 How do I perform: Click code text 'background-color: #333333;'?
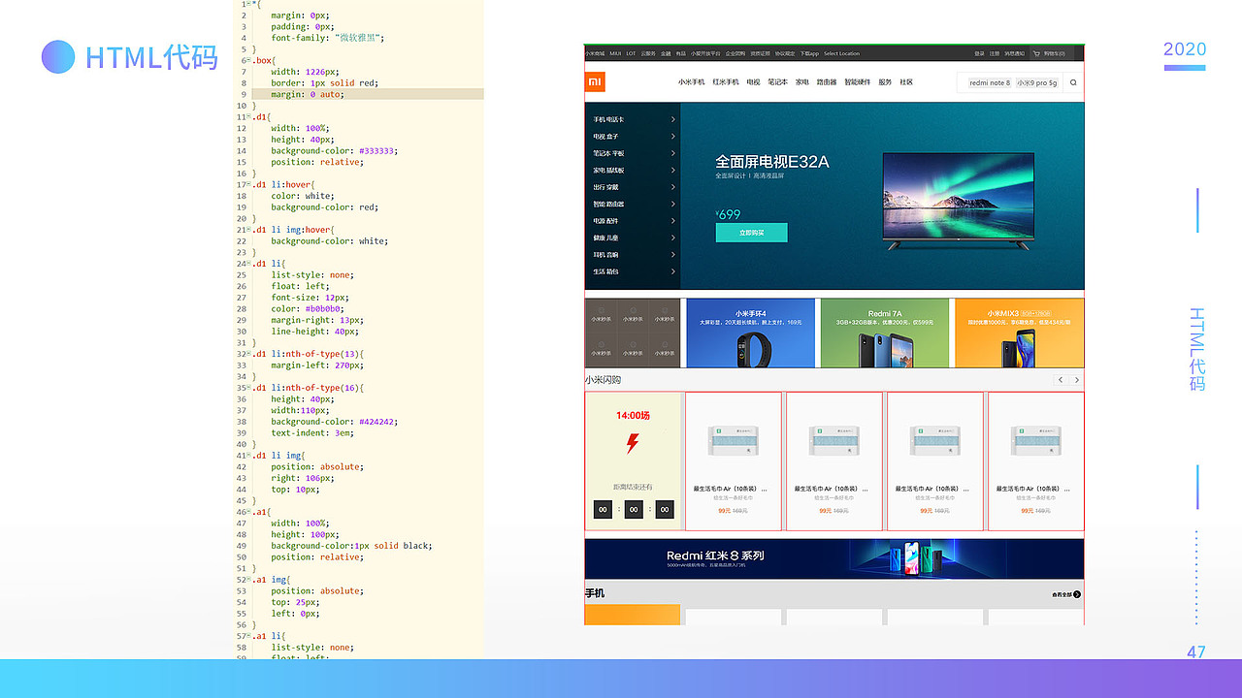[335, 150]
